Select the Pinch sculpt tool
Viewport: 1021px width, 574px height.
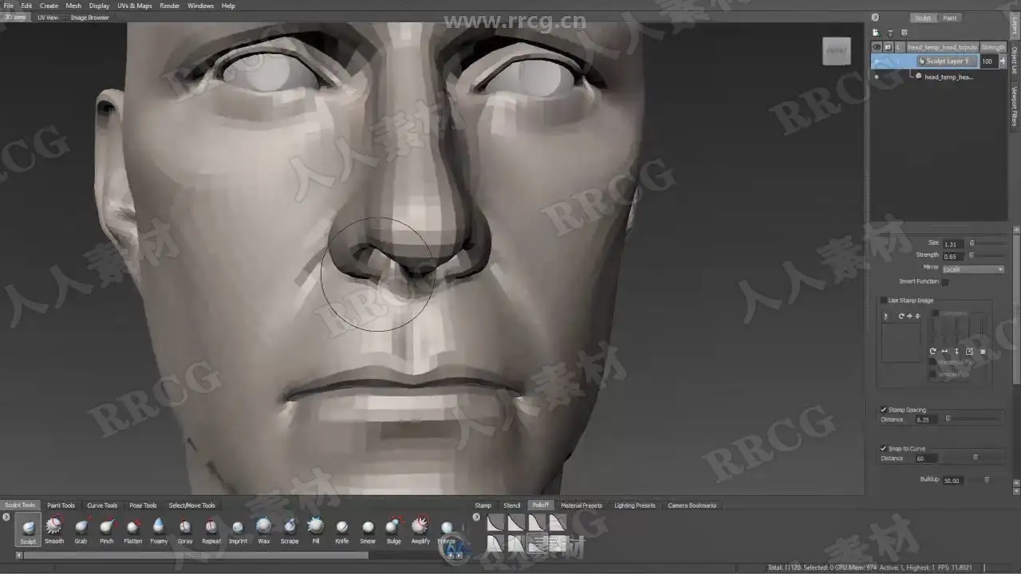tap(106, 529)
